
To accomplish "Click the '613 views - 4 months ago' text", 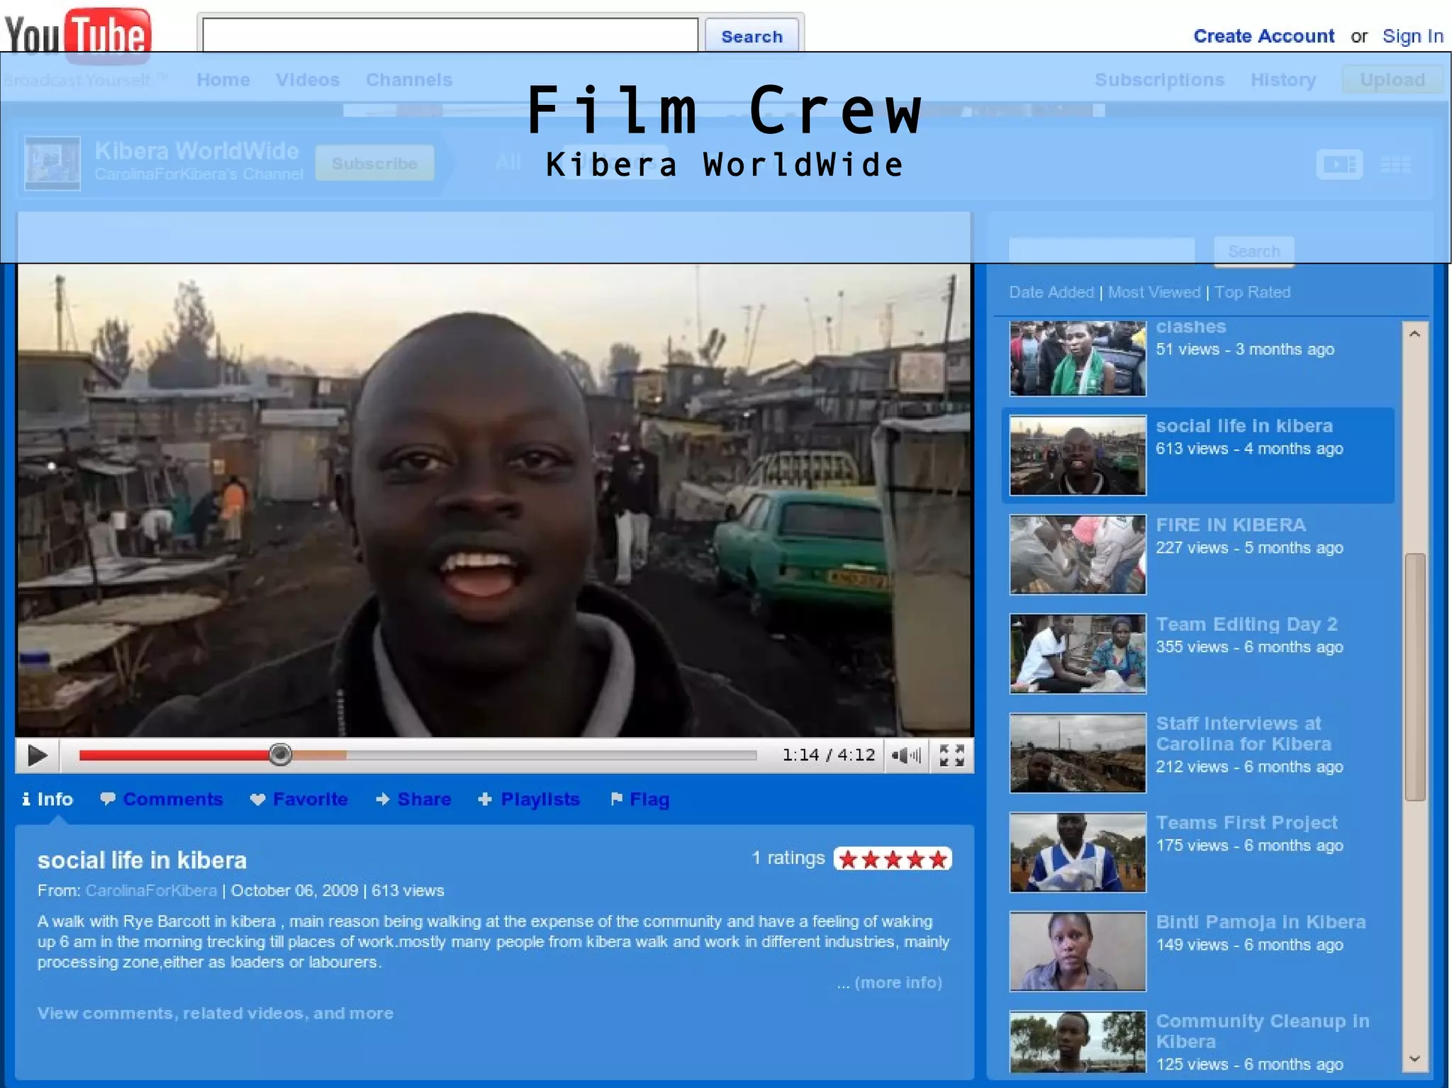I will pos(1249,449).
